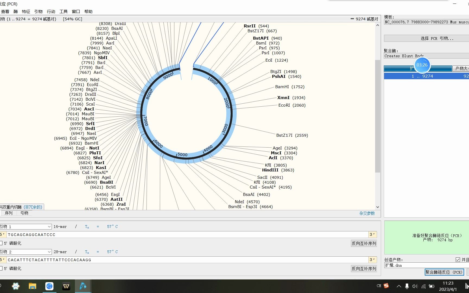Select the BstAPI (940) enzyme site

(267, 38)
